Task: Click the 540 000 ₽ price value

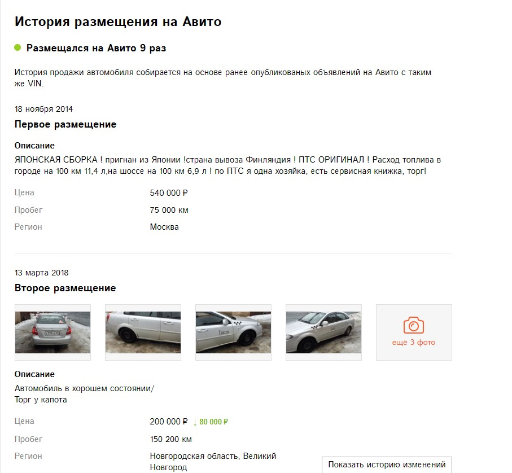Action: click(169, 193)
